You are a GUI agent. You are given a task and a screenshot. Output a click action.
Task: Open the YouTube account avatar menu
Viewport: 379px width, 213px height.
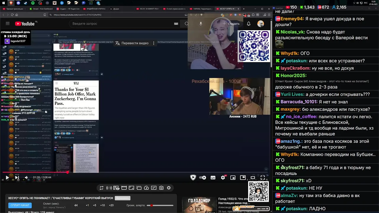pos(261,24)
